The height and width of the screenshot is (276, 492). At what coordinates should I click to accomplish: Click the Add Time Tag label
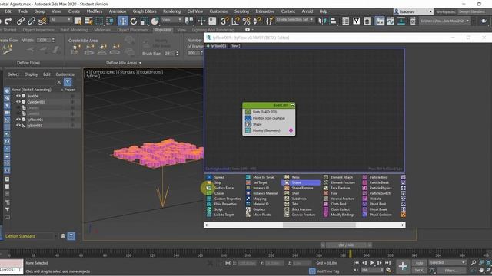click(328, 271)
